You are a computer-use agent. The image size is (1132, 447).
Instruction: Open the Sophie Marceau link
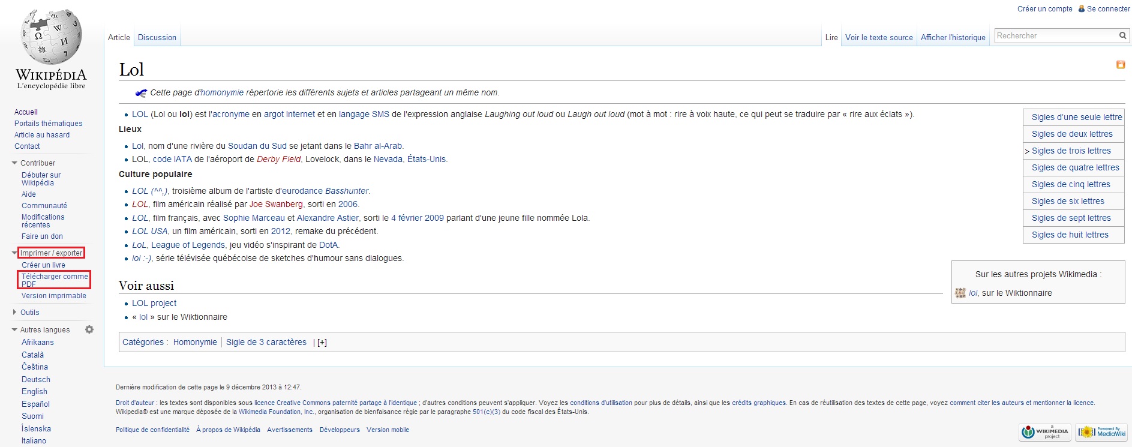tap(254, 218)
